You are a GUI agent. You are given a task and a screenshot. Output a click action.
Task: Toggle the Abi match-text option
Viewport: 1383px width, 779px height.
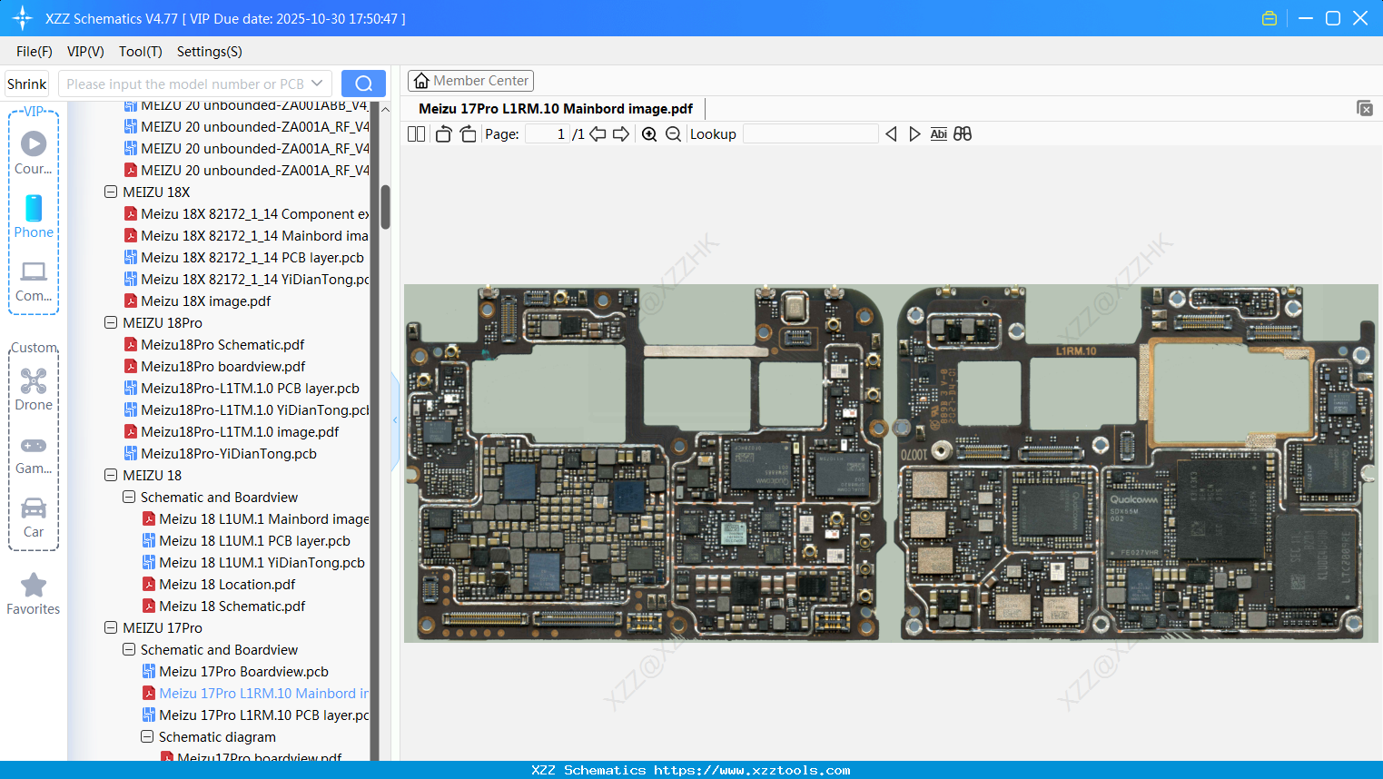pos(938,134)
